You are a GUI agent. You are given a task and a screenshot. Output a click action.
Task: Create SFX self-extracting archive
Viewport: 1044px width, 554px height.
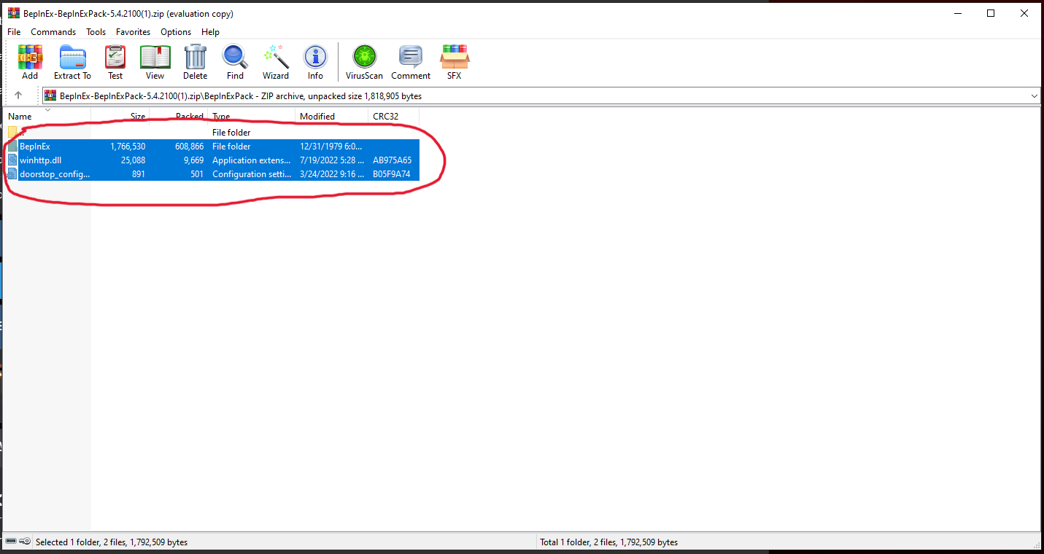point(454,57)
